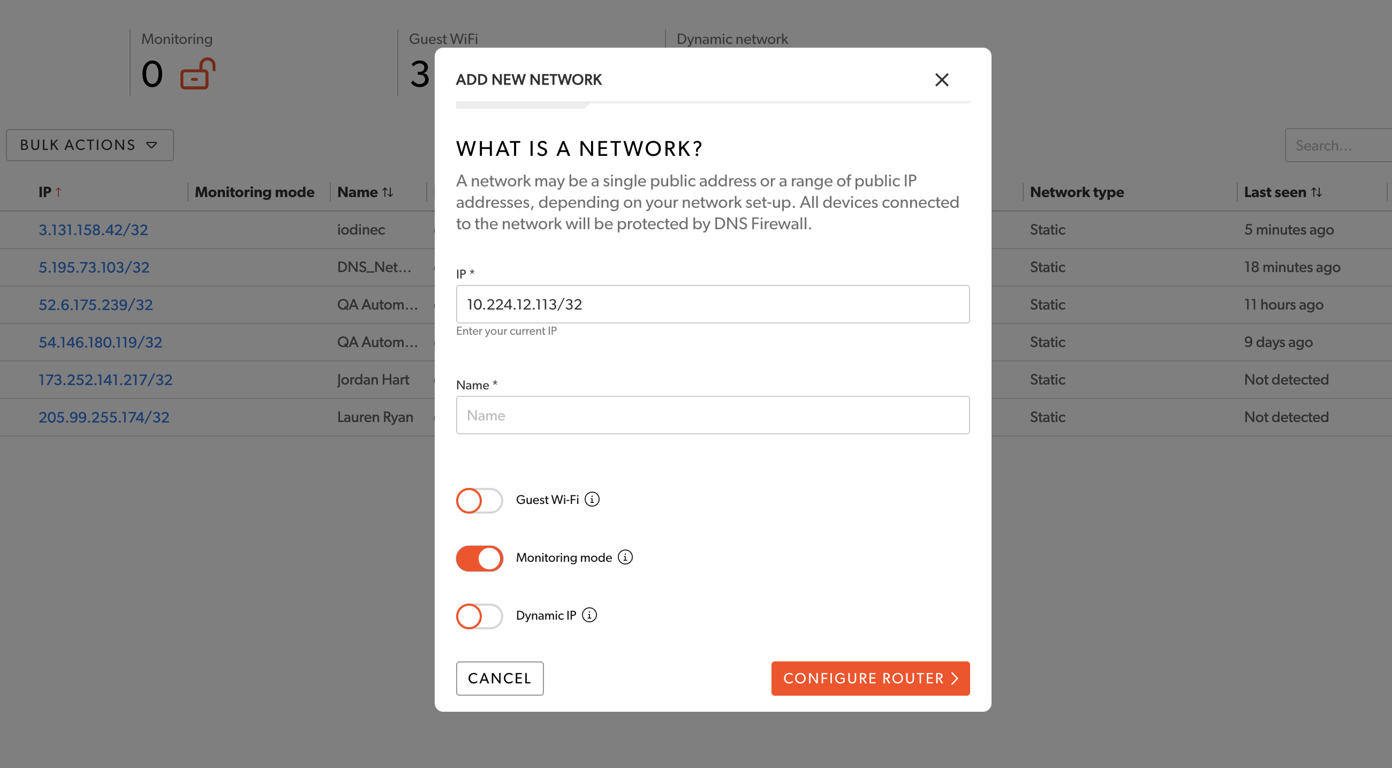
Task: Enable the Guest Wi-Fi toggle
Action: [x=479, y=500]
